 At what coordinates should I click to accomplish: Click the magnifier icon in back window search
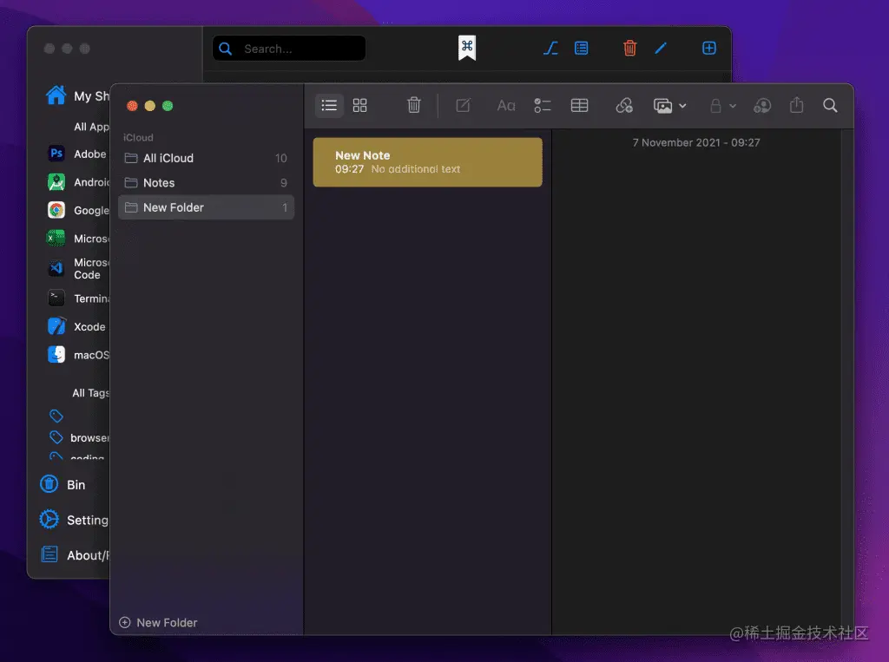pos(226,49)
